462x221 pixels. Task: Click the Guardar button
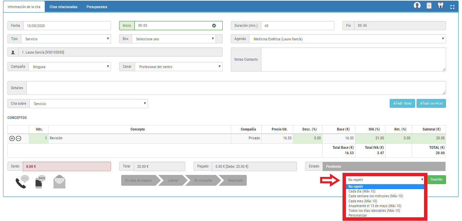coord(437,180)
